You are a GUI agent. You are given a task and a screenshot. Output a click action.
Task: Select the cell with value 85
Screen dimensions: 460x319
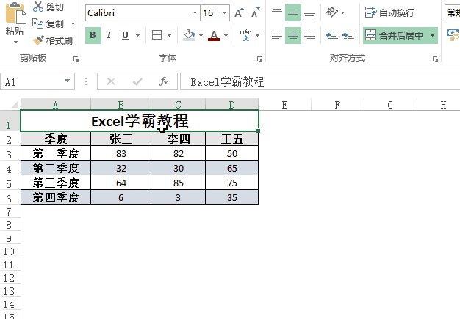click(x=178, y=183)
